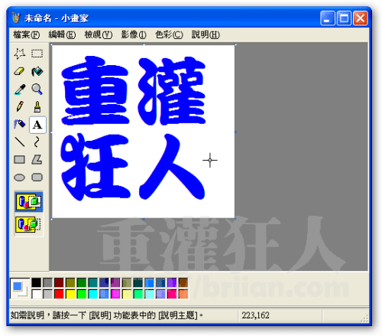Select the bright green palette swatch
This screenshot has height=336, width=382.
coord(82,294)
